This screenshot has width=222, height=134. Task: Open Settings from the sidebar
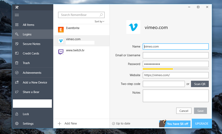[33, 124]
